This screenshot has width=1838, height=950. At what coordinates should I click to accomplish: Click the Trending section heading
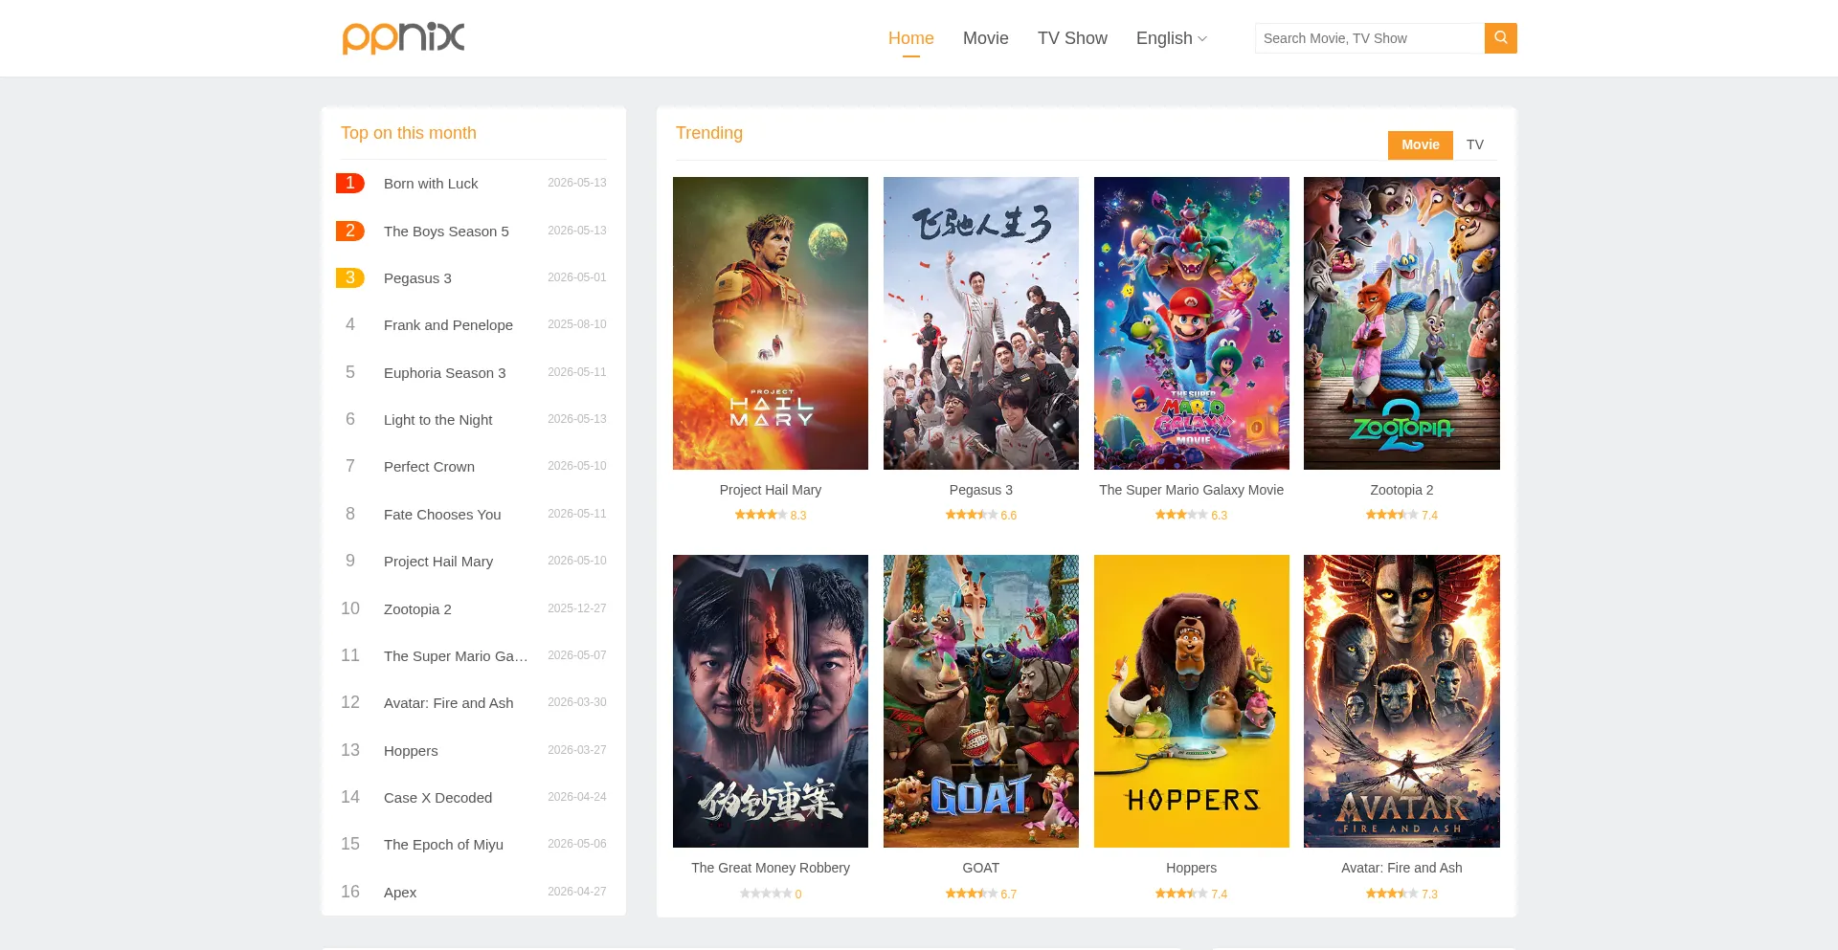point(708,133)
